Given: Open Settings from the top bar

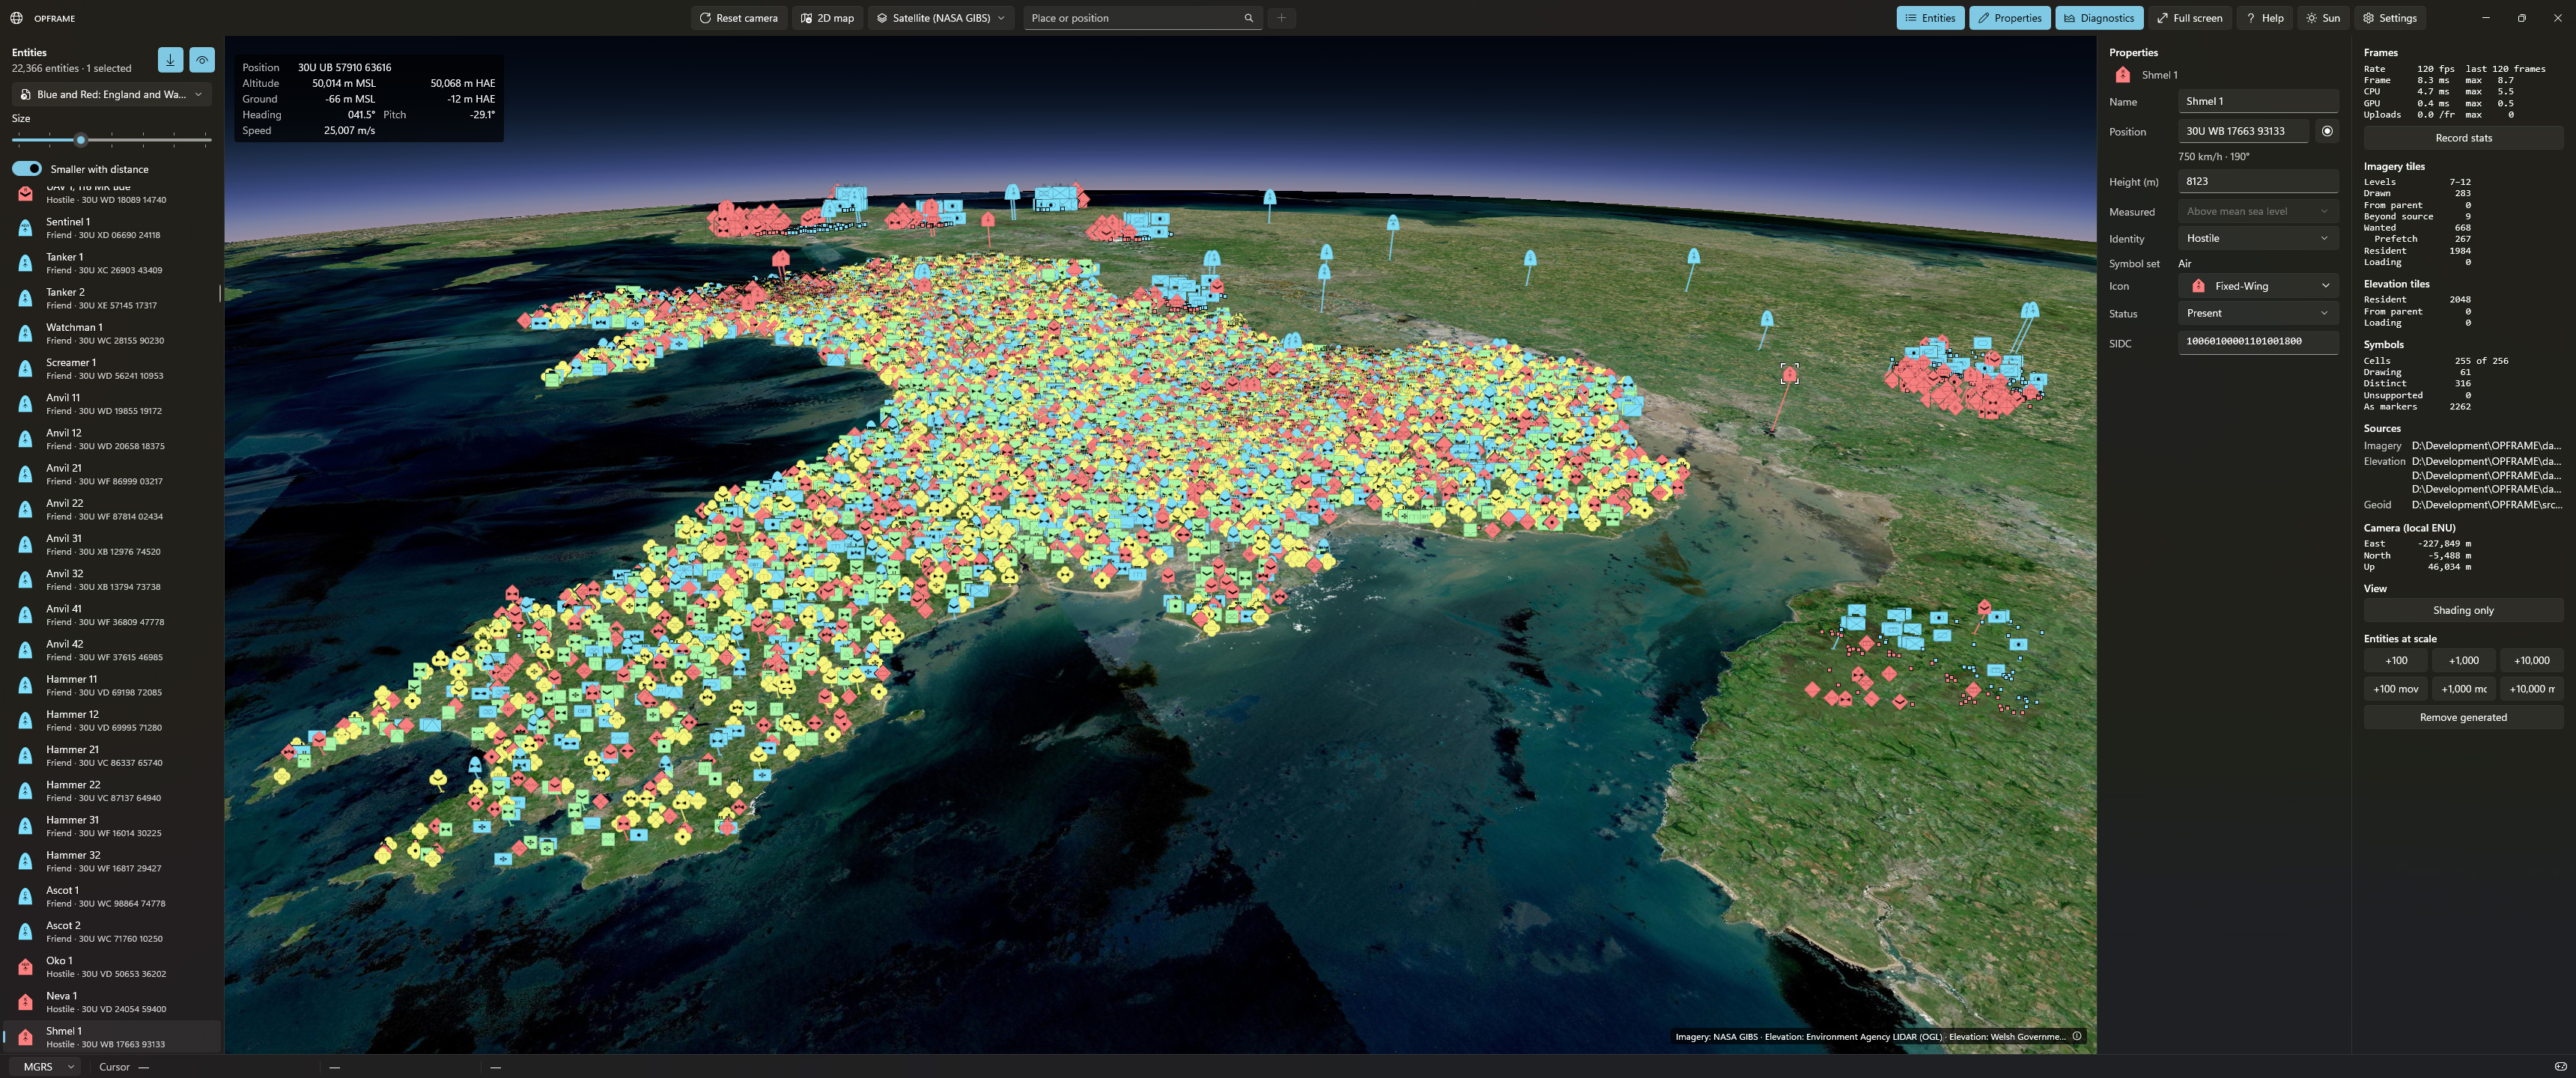Looking at the screenshot, I should (2389, 18).
